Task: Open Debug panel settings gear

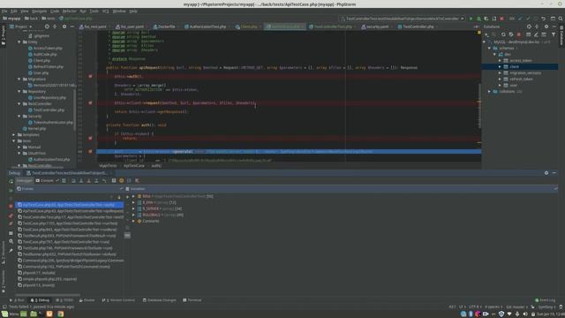Action: [x=546, y=173]
